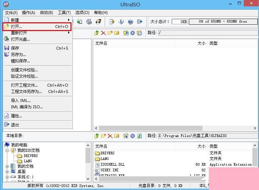Create new folder in the image pane toolbar
The image size is (259, 190).
pos(110,33)
